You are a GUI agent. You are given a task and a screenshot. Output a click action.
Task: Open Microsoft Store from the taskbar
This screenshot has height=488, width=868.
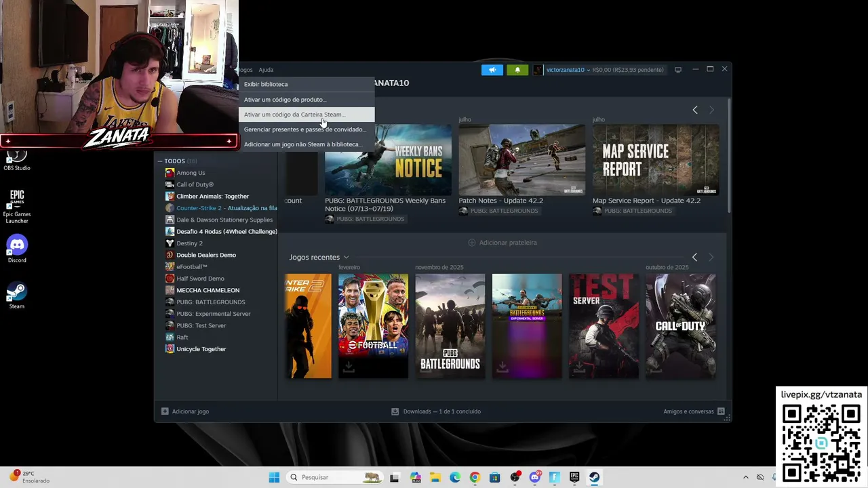point(495,477)
